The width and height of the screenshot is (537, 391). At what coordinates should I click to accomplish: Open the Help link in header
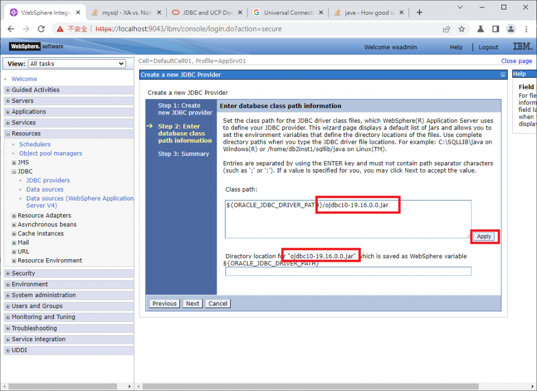(x=456, y=47)
